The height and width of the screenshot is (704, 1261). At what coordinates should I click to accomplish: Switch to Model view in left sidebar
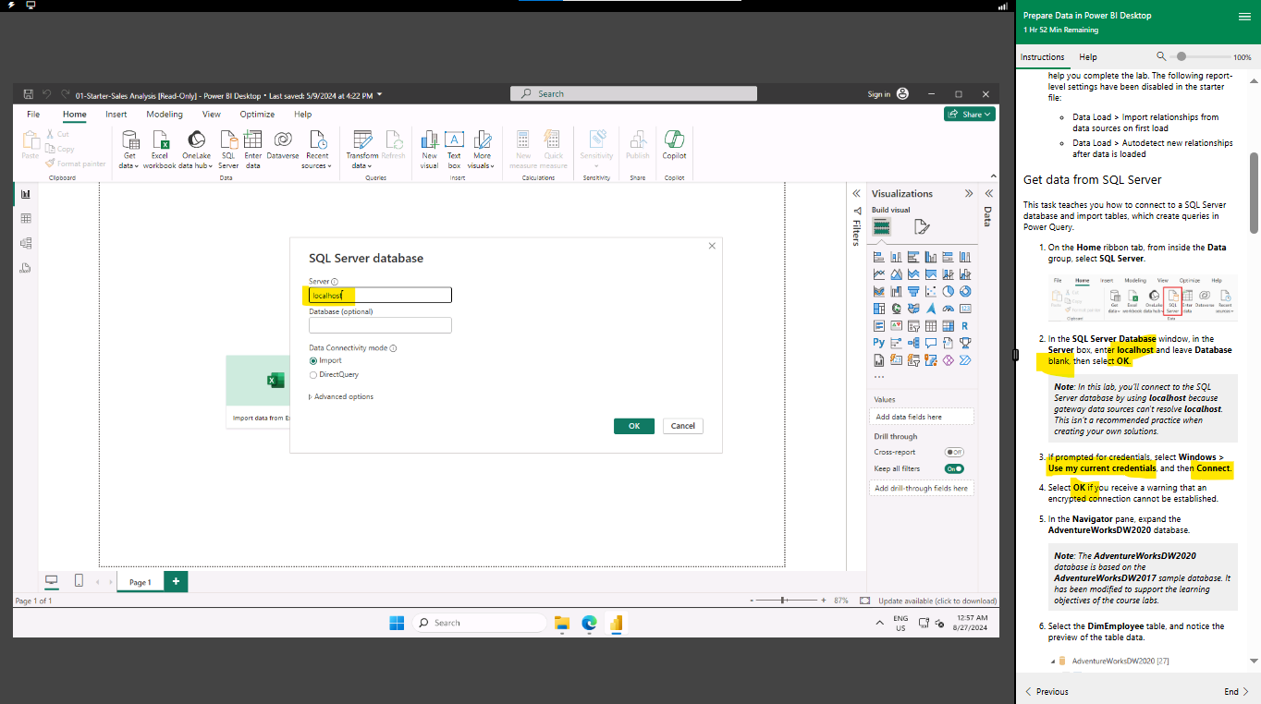tap(26, 243)
